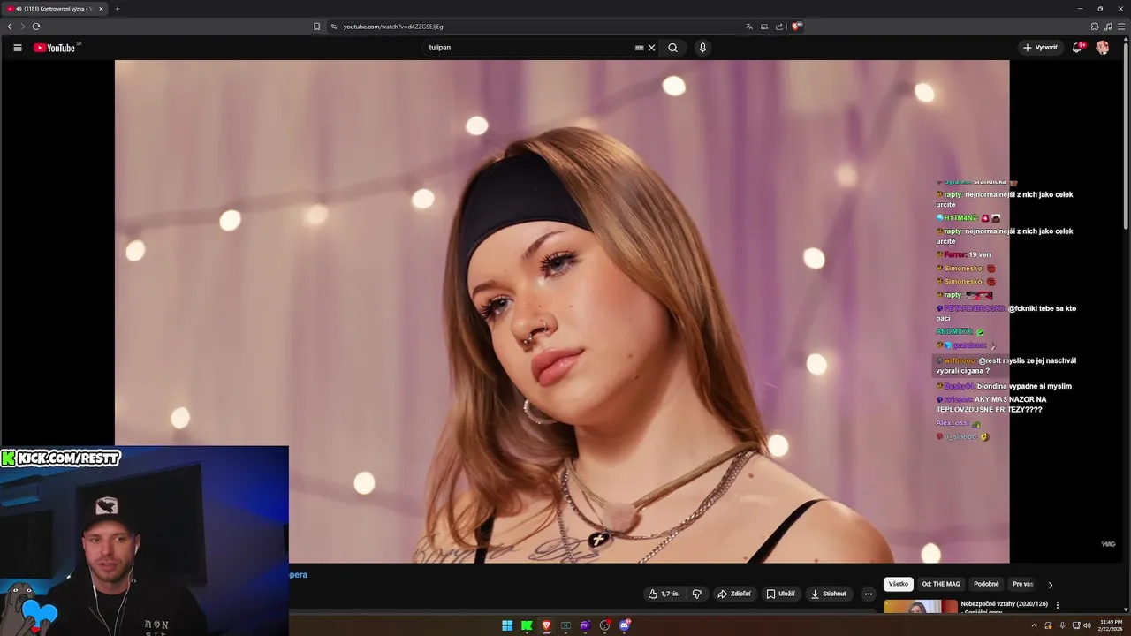Click chat message mentioning TEPLOVZDUSNE FRITEZY
1131x636 pixels.
coord(991,404)
